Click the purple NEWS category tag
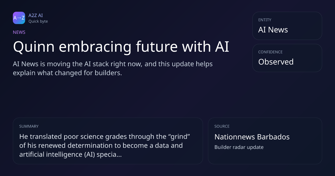The width and height of the screenshot is (335, 176). (19, 32)
